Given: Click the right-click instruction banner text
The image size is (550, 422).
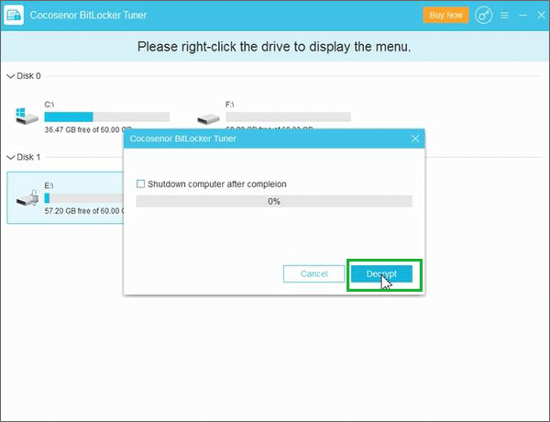Looking at the screenshot, I should tap(274, 47).
